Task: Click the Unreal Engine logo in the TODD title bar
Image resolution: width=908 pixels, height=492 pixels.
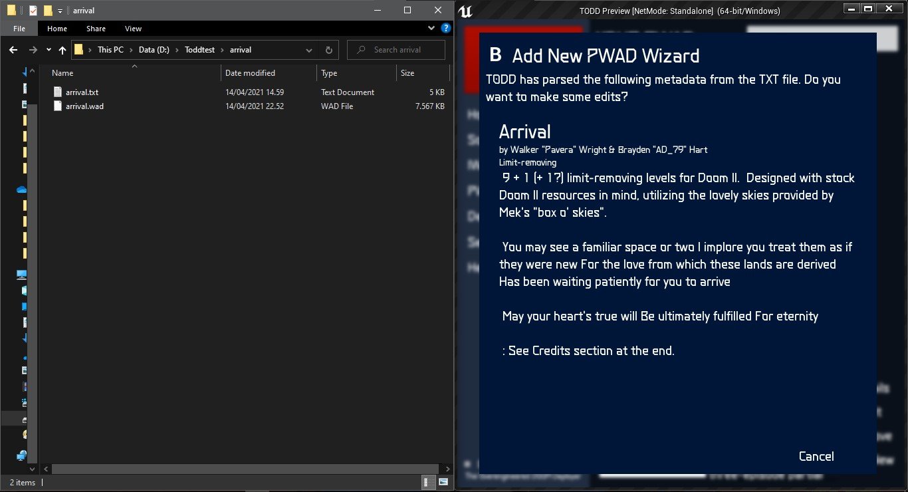Action: pos(467,11)
